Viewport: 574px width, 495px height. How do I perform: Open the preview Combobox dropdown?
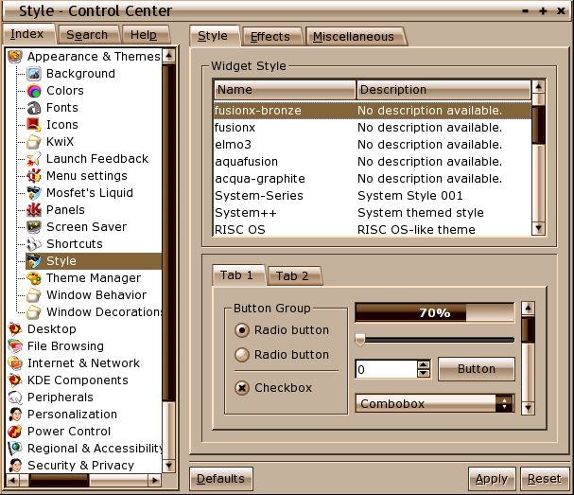(x=435, y=404)
